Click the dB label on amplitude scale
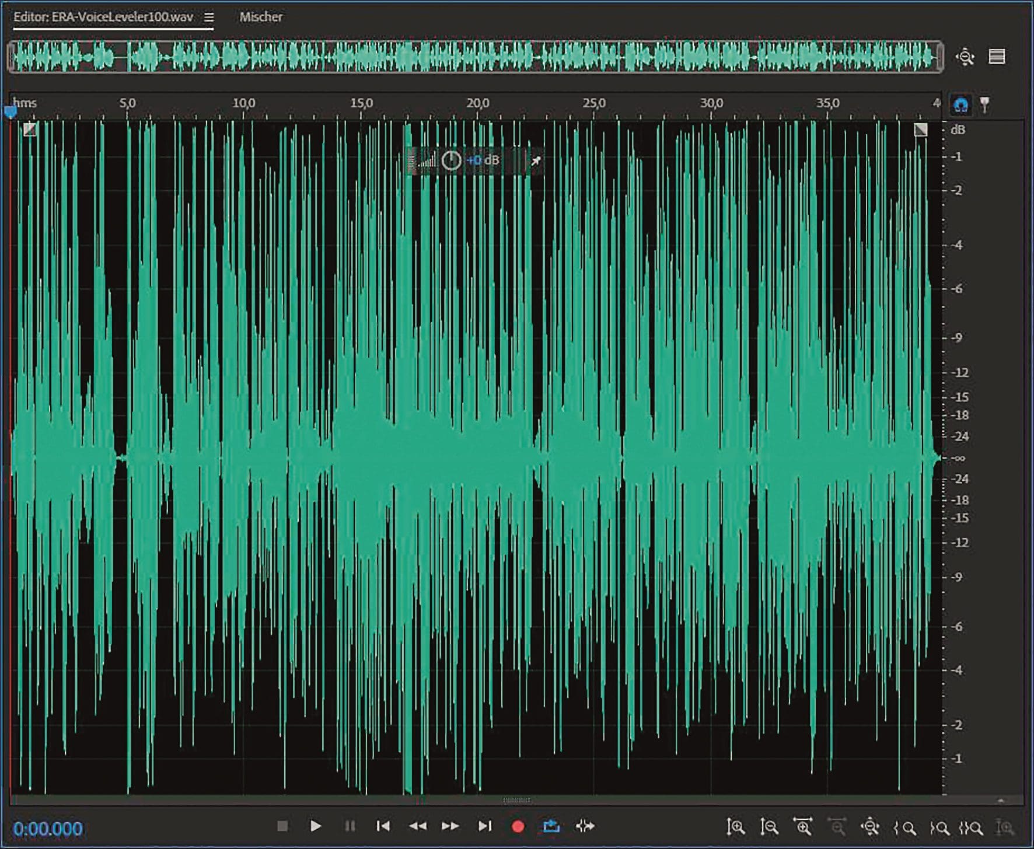The image size is (1034, 849). pos(958,130)
